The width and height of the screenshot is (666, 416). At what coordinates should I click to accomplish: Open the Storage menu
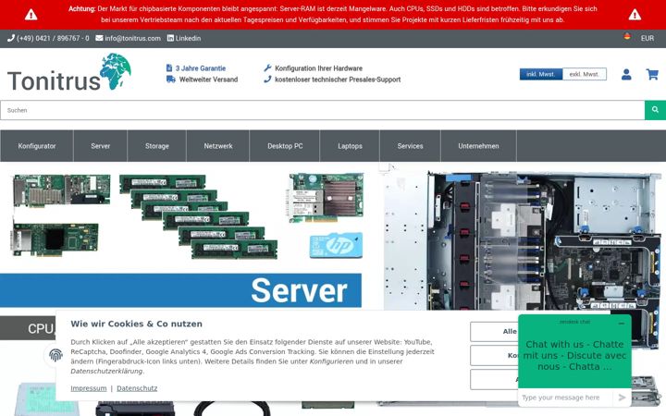[x=156, y=146]
